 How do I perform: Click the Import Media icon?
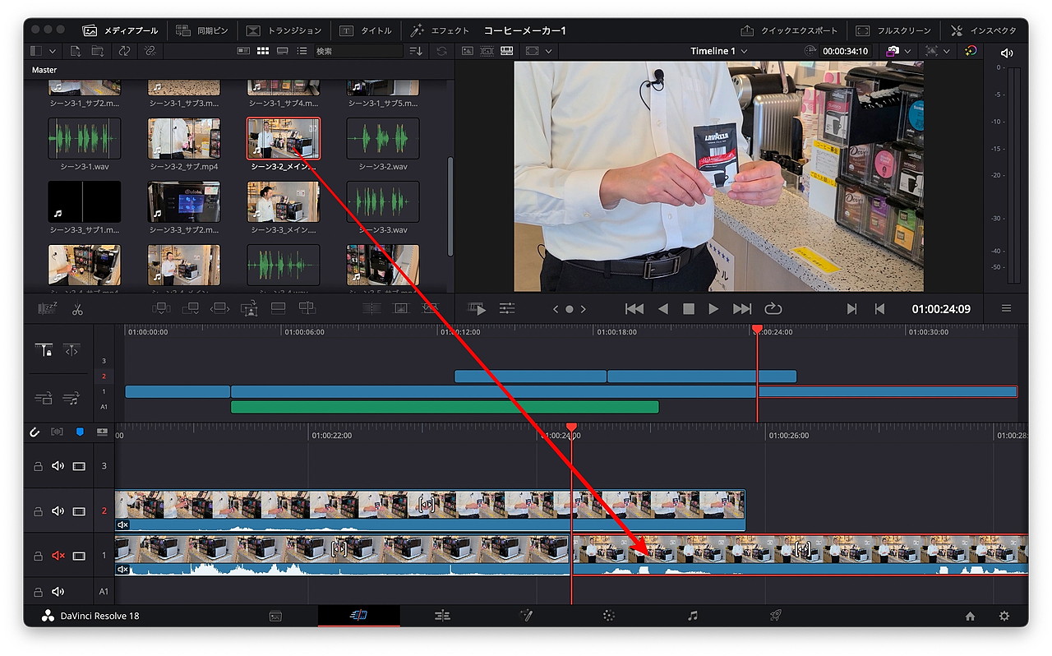[x=76, y=51]
